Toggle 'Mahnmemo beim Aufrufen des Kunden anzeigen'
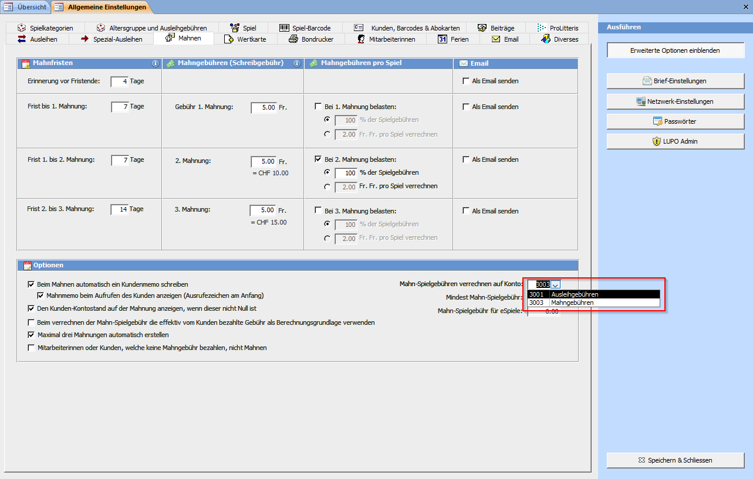The image size is (753, 479). 40,295
